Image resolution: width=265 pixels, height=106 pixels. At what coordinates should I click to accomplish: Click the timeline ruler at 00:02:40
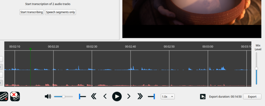coord(130,47)
